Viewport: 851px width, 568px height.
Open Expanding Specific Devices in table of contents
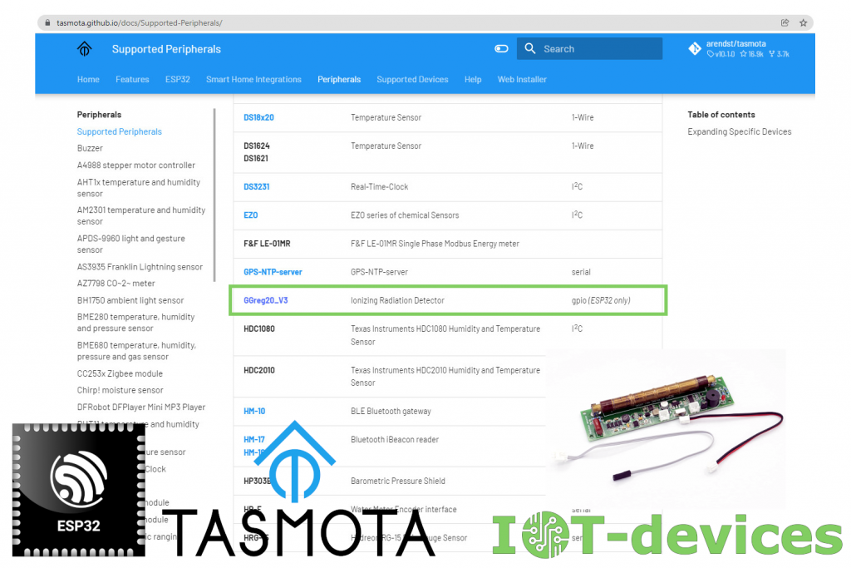(x=739, y=131)
